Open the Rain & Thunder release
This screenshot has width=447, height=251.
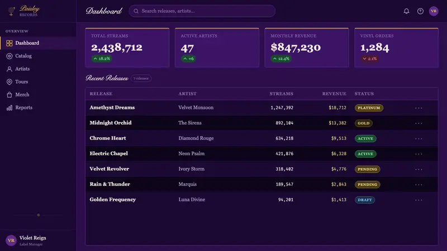click(110, 185)
